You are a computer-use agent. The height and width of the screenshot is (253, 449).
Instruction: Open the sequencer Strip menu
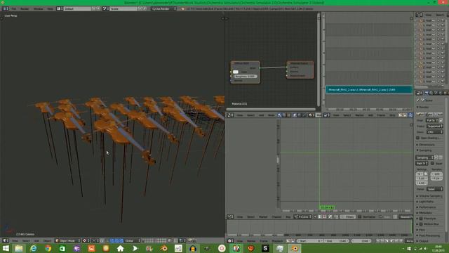(393, 115)
